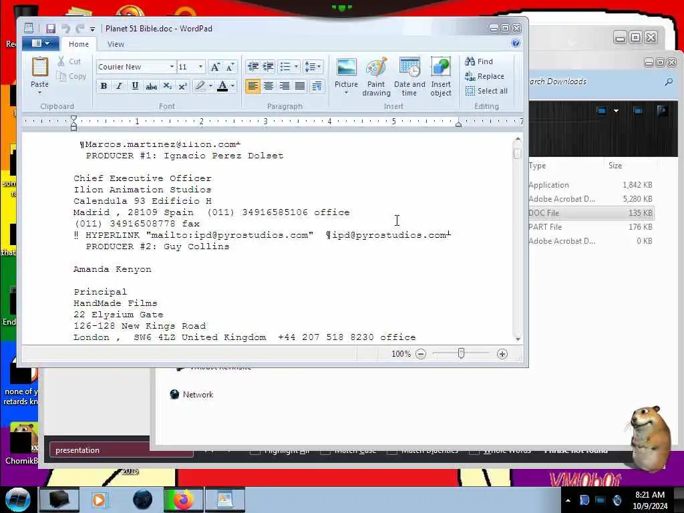The width and height of the screenshot is (684, 513).
Task: Click the Bullets list icon
Action: (285, 67)
